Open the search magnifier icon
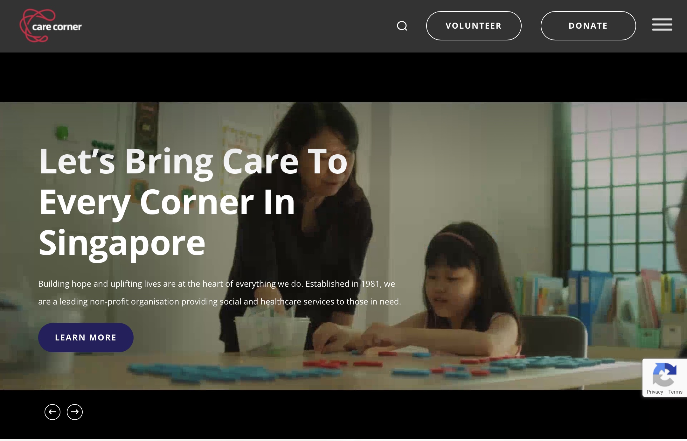The width and height of the screenshot is (687, 441). [x=402, y=26]
